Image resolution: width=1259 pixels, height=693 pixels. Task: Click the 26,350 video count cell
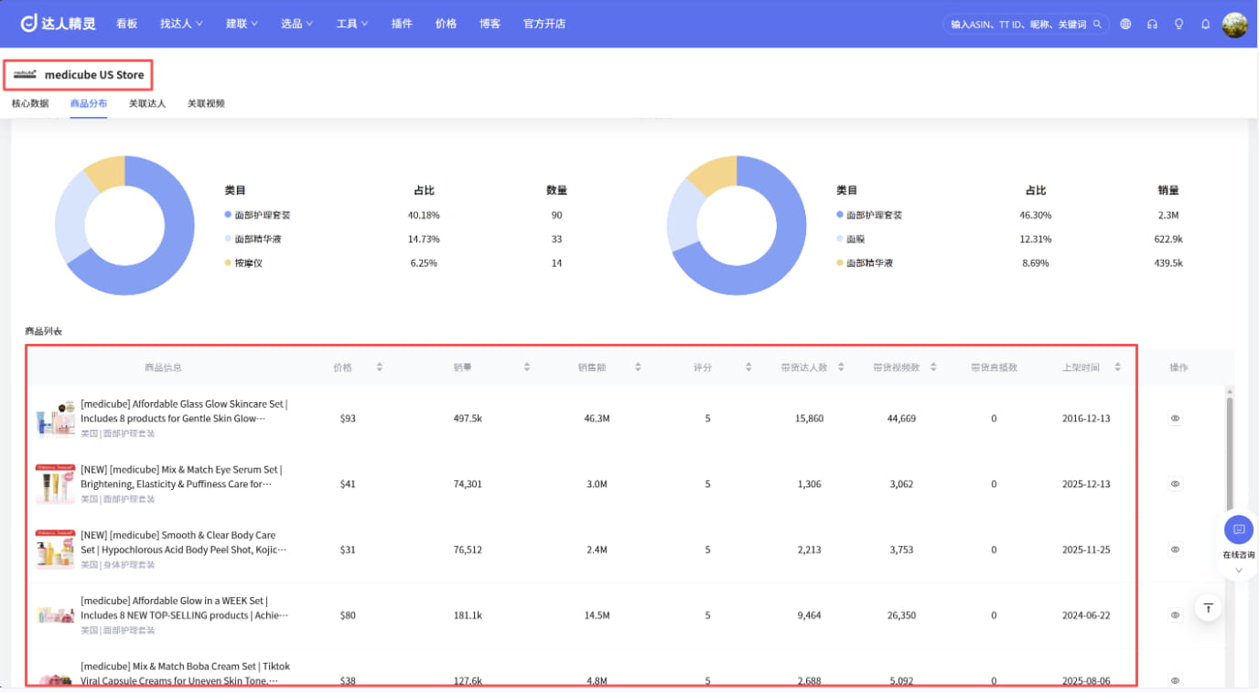(902, 616)
